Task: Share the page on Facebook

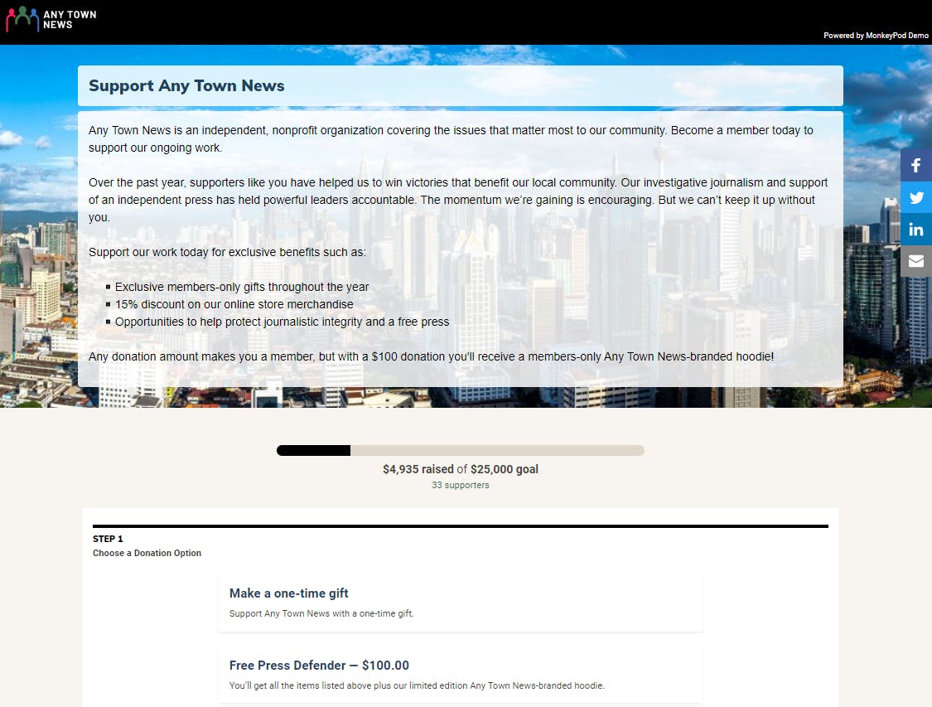Action: (x=916, y=165)
